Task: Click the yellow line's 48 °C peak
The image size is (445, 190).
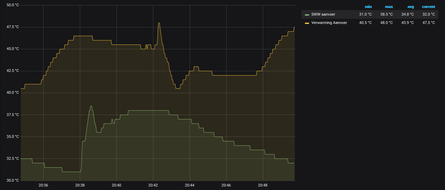Action: pyautogui.click(x=159, y=23)
